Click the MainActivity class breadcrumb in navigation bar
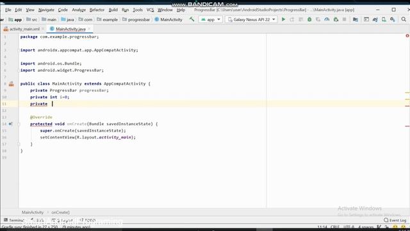 (168, 19)
